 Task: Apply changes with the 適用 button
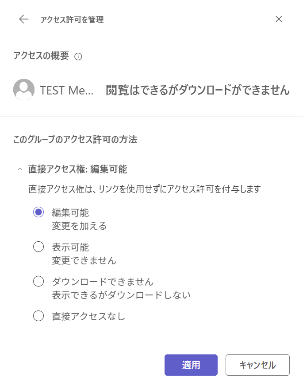point(191,365)
